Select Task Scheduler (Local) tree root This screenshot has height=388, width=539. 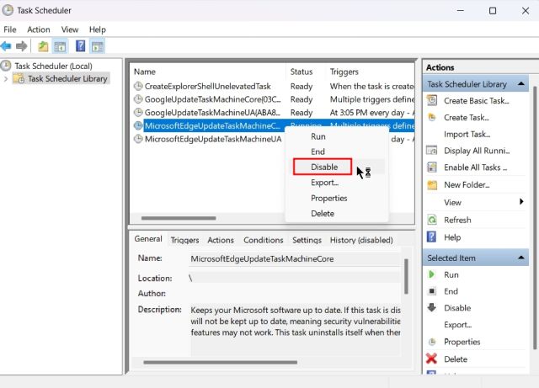tap(53, 66)
